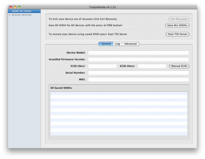Start the TSS Server
This screenshot has width=205, height=159.
(178, 34)
